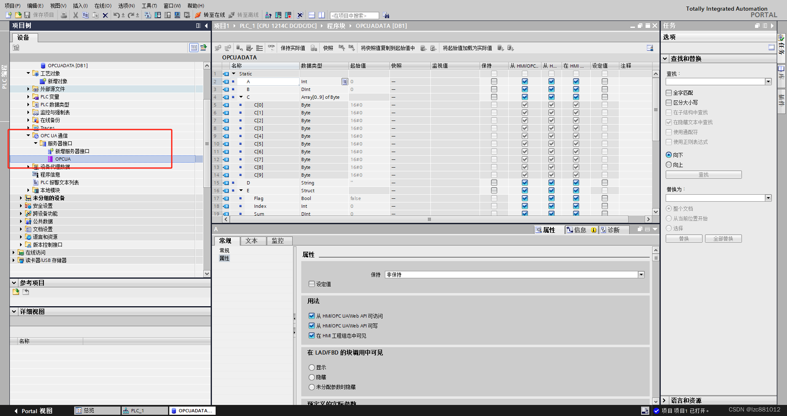Viewport: 787px width, 416px height.
Task: Toggle the 保持 (retain) checkbox for variable A
Action: pyautogui.click(x=494, y=82)
